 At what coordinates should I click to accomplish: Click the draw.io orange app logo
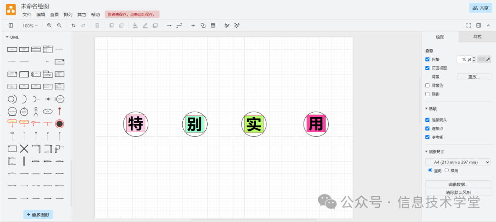point(11,10)
